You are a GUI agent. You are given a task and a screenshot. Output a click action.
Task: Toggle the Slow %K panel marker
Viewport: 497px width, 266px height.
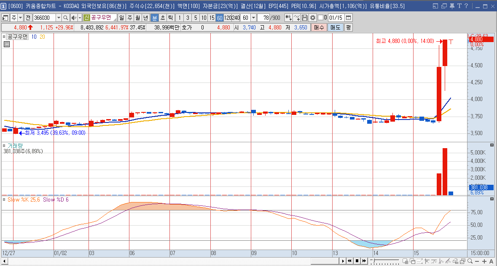point(4,199)
